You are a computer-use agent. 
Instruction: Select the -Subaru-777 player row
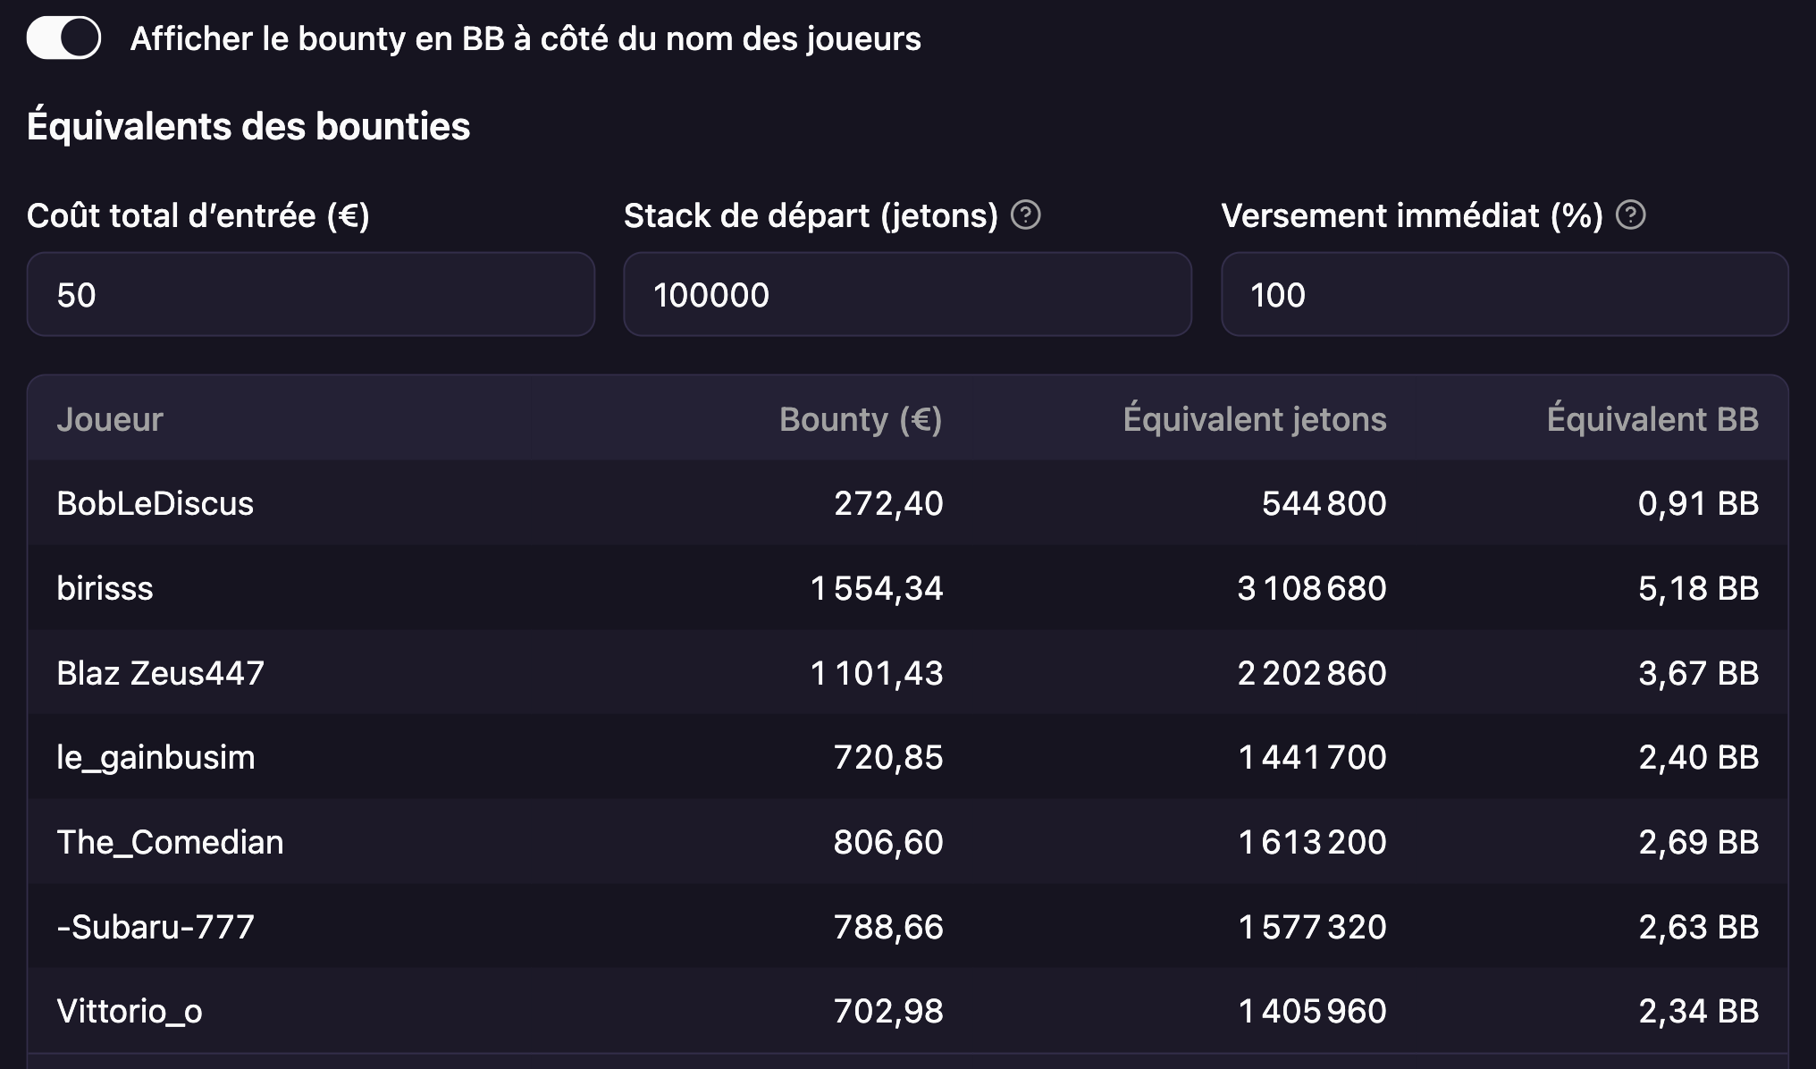coord(907,927)
